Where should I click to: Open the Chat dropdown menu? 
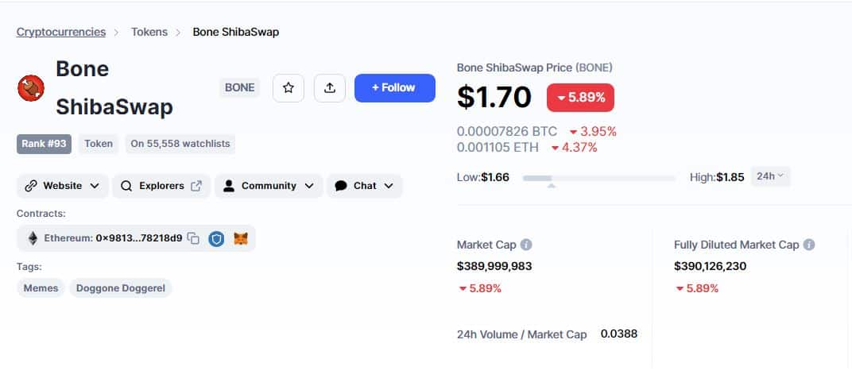(x=364, y=186)
